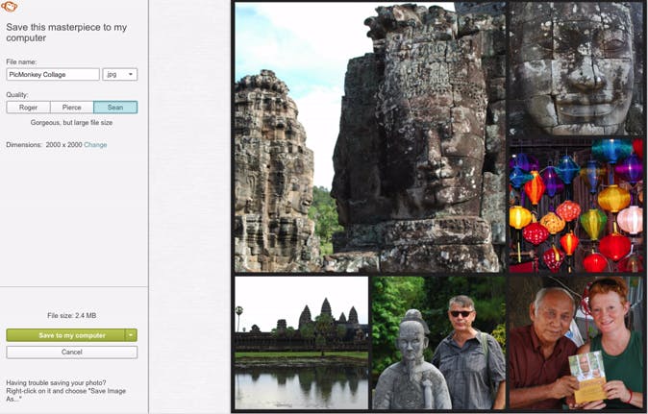Click Save to my computer button
Viewport: 648px width, 414px height.
tap(65, 335)
